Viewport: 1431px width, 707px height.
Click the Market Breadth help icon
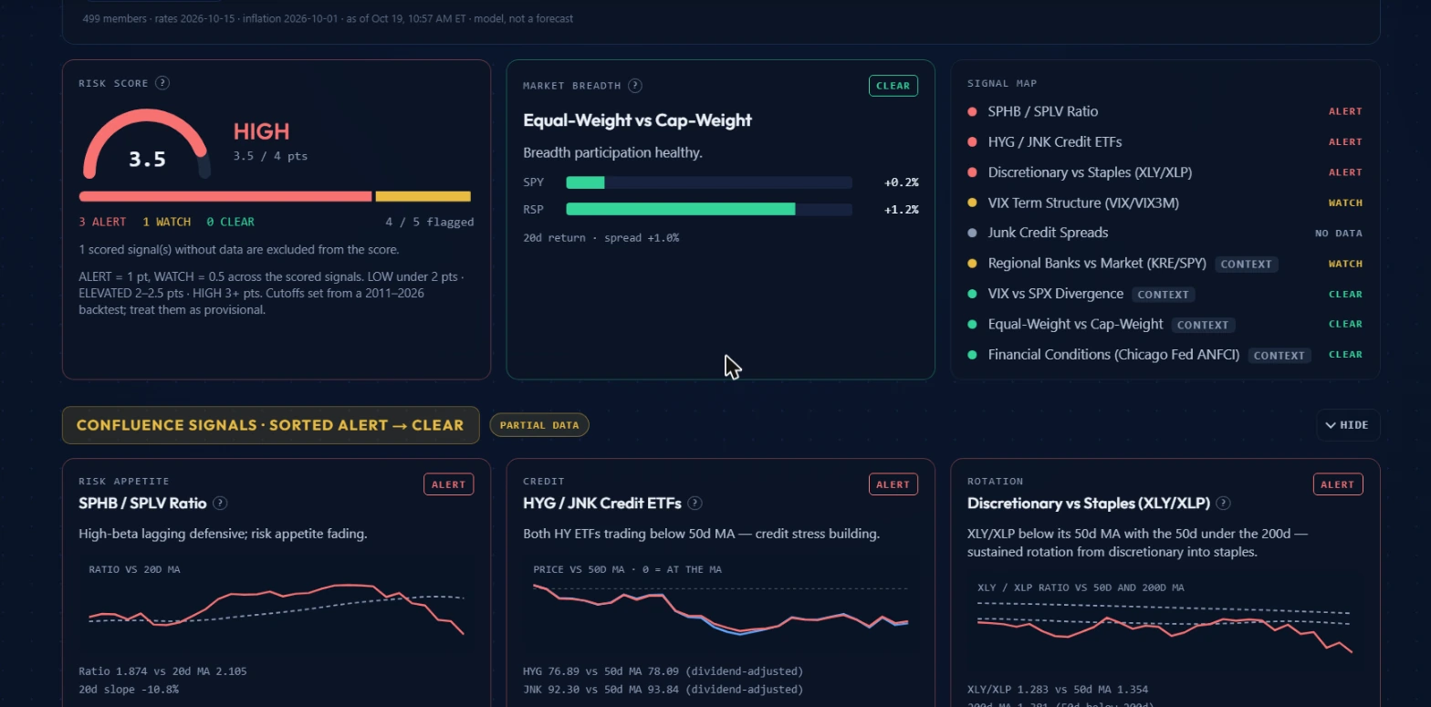[x=635, y=86]
